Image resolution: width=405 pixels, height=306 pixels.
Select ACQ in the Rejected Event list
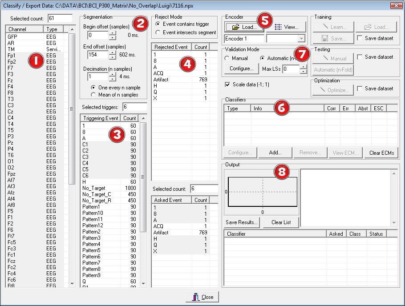point(181,73)
